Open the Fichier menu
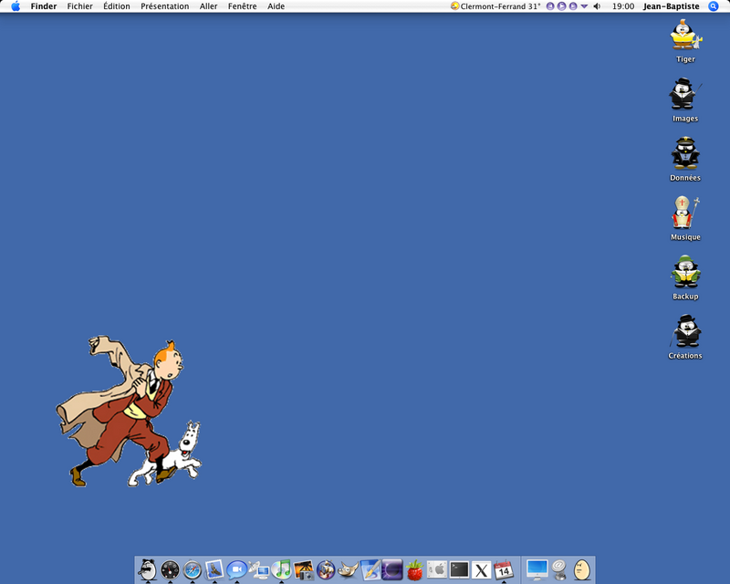The image size is (730, 584). pyautogui.click(x=79, y=6)
